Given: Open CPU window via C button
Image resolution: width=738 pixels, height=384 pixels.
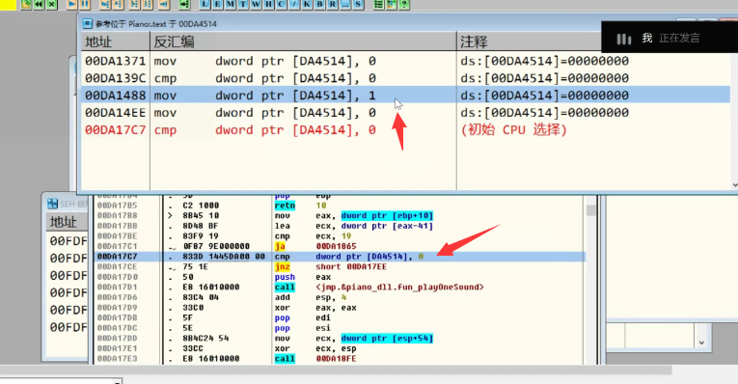Looking at the screenshot, I should 282,4.
